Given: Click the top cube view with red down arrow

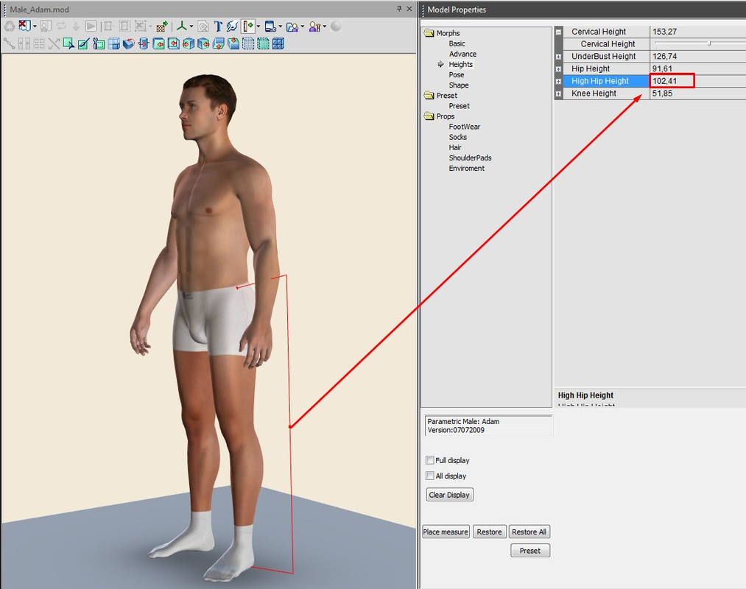Looking at the screenshot, I should [x=233, y=43].
